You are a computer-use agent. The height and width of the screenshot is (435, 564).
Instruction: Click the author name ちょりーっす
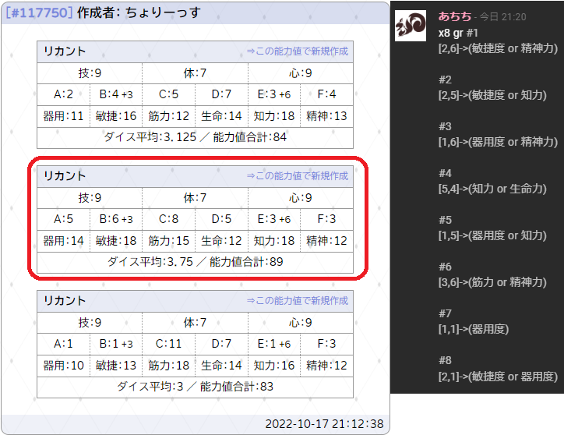pos(162,12)
